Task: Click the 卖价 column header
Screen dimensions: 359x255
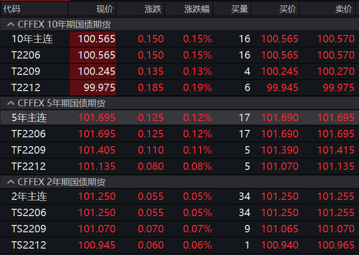Action: click(x=344, y=8)
